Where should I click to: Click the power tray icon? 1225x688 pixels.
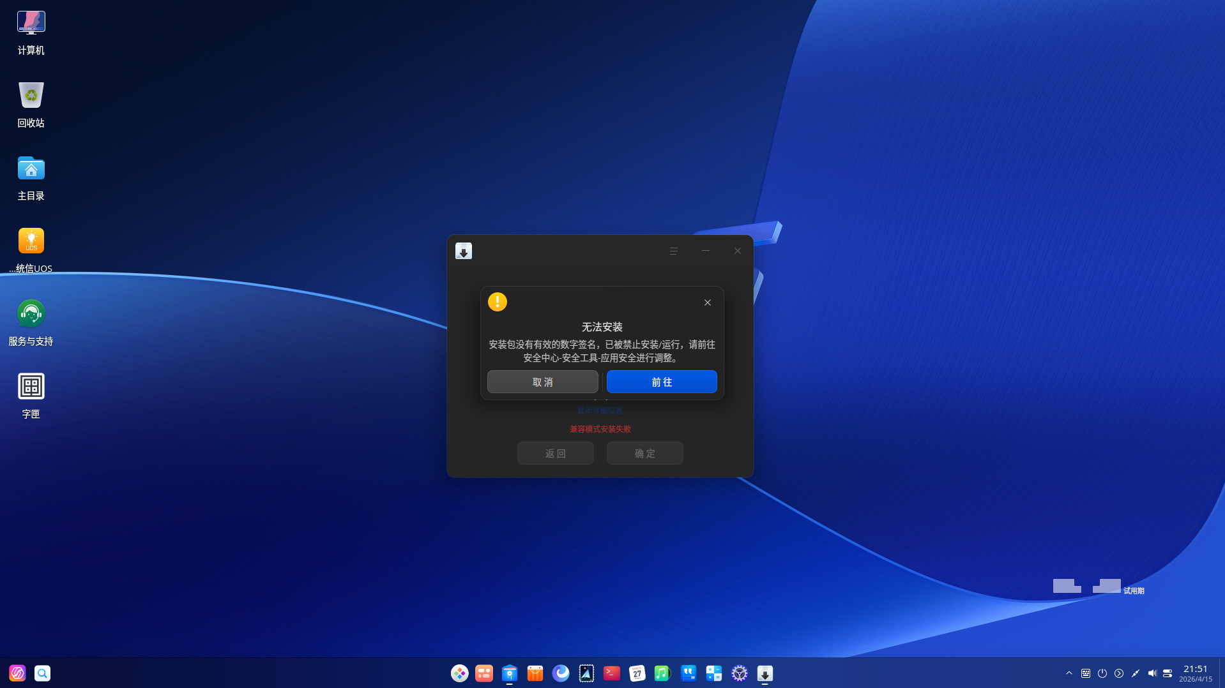(x=1102, y=673)
